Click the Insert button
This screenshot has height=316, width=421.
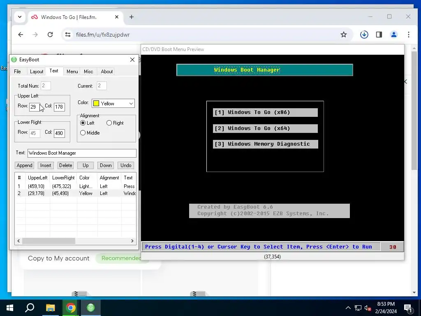tap(46, 165)
